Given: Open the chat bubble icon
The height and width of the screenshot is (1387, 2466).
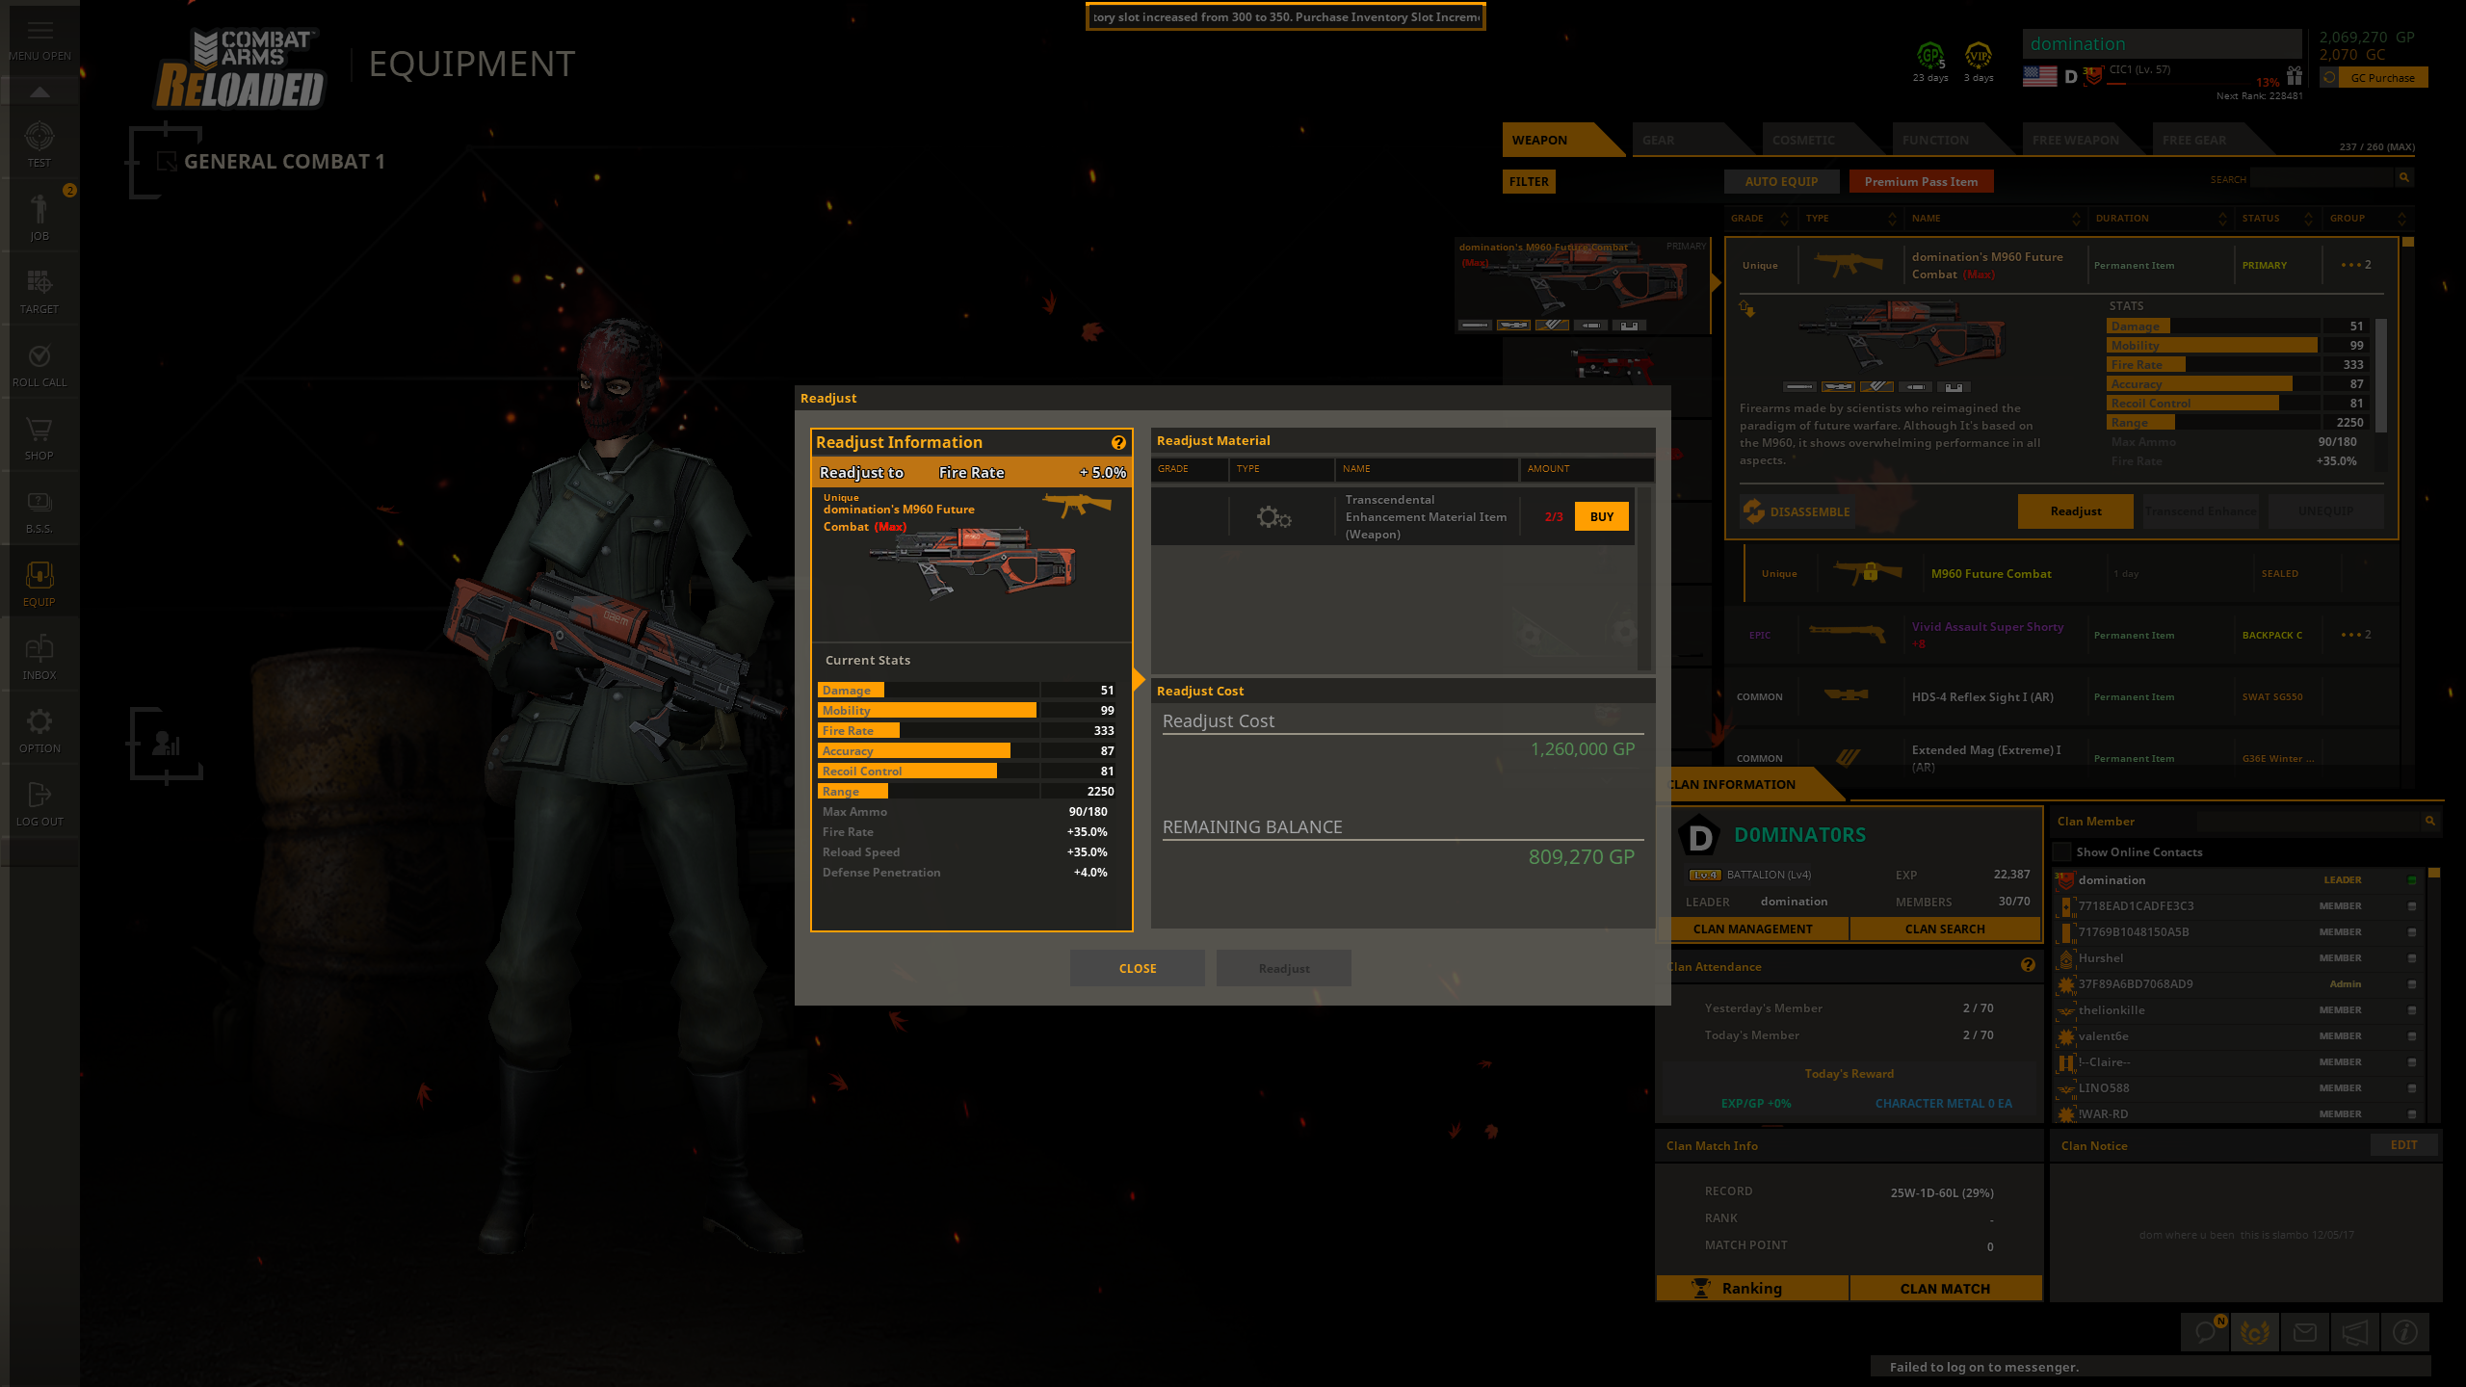Looking at the screenshot, I should (2205, 1332).
